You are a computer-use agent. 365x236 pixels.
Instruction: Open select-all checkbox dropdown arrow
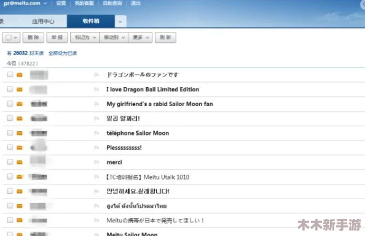click(x=15, y=37)
